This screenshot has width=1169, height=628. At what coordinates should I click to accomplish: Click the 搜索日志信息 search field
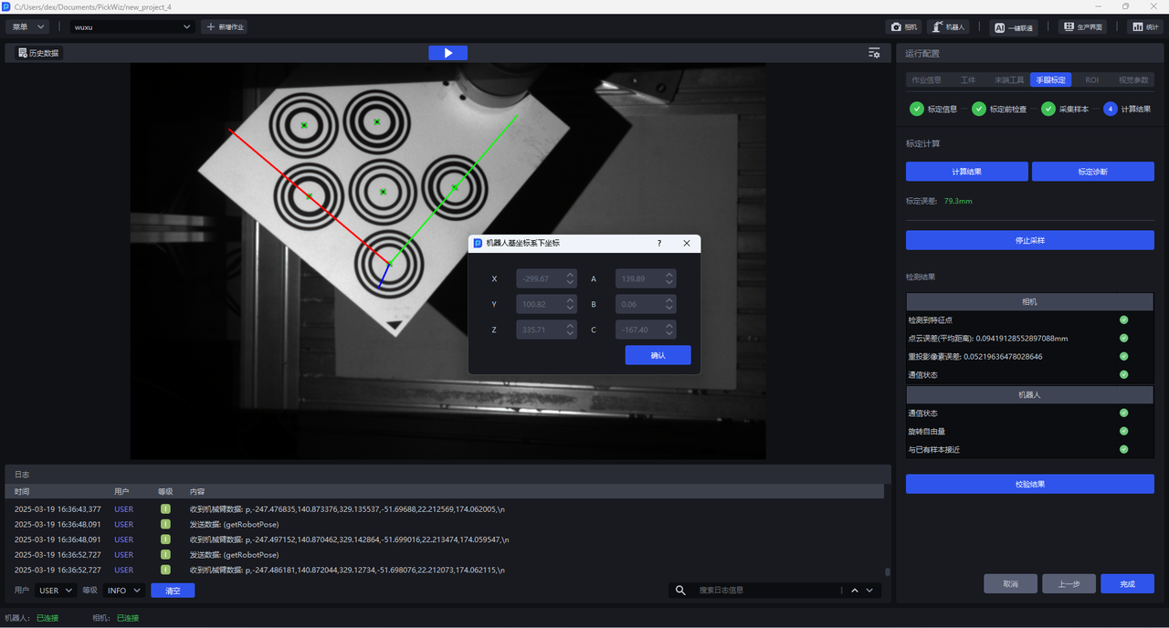767,591
